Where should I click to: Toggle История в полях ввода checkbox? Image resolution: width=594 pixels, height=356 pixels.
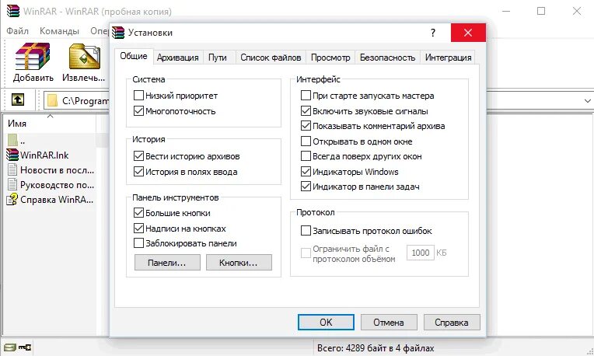tap(138, 172)
